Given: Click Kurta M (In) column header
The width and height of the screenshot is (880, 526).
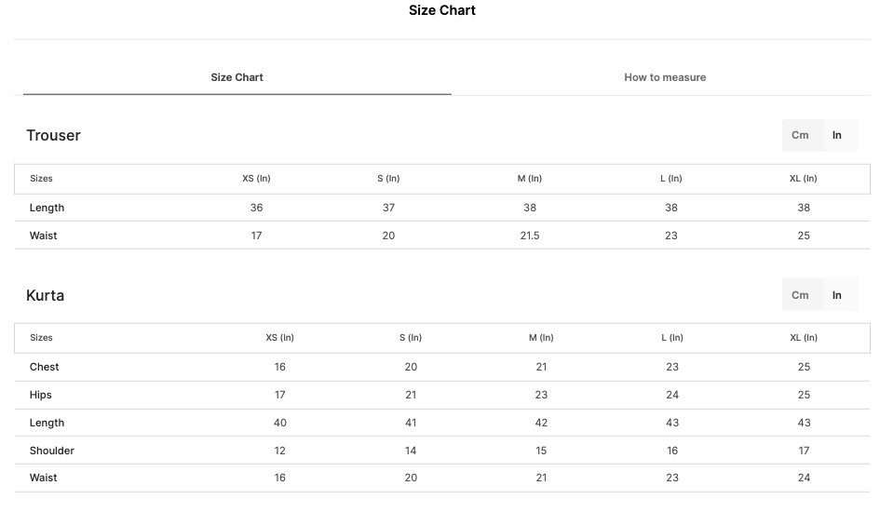Looking at the screenshot, I should click(541, 338).
